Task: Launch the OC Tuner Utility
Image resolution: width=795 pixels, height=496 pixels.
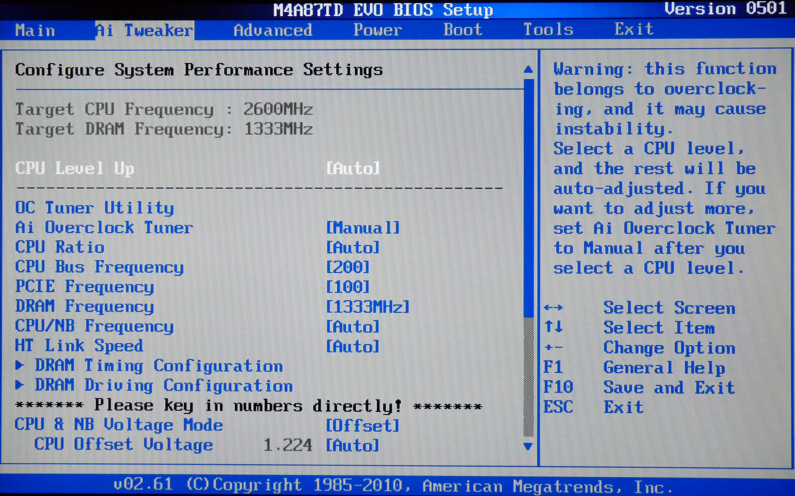Action: coord(95,208)
